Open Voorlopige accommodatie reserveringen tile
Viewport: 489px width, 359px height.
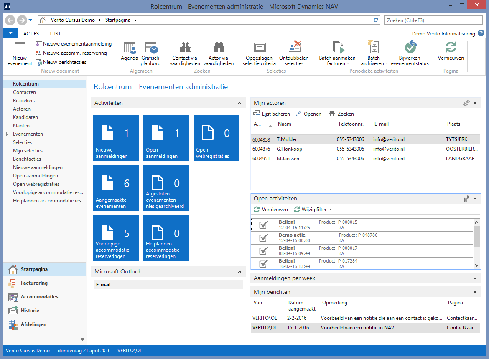[x=116, y=238]
